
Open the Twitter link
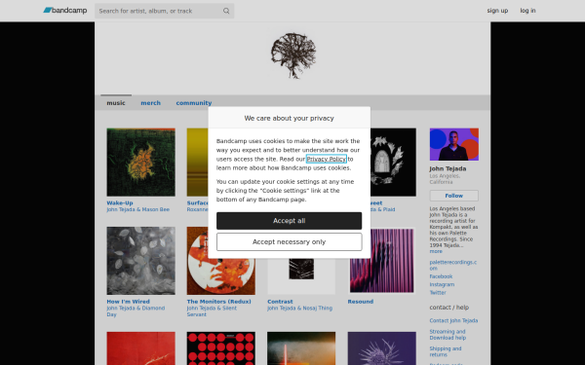(x=438, y=293)
